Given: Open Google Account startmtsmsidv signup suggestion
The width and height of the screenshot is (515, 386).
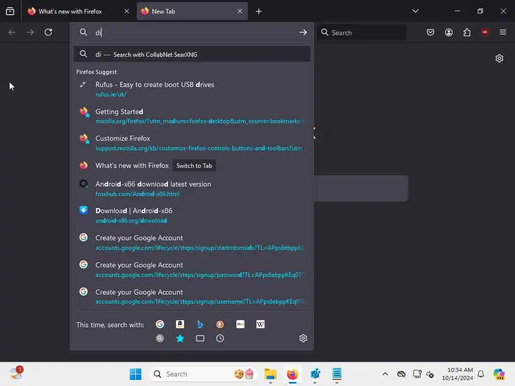Looking at the screenshot, I should point(192,243).
